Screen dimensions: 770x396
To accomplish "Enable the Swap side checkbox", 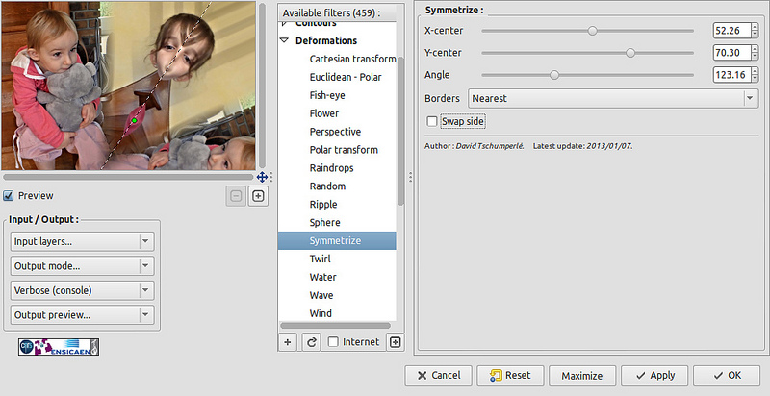I will (431, 121).
